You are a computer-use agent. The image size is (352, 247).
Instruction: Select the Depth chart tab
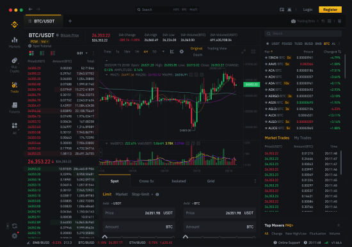tap(198, 55)
